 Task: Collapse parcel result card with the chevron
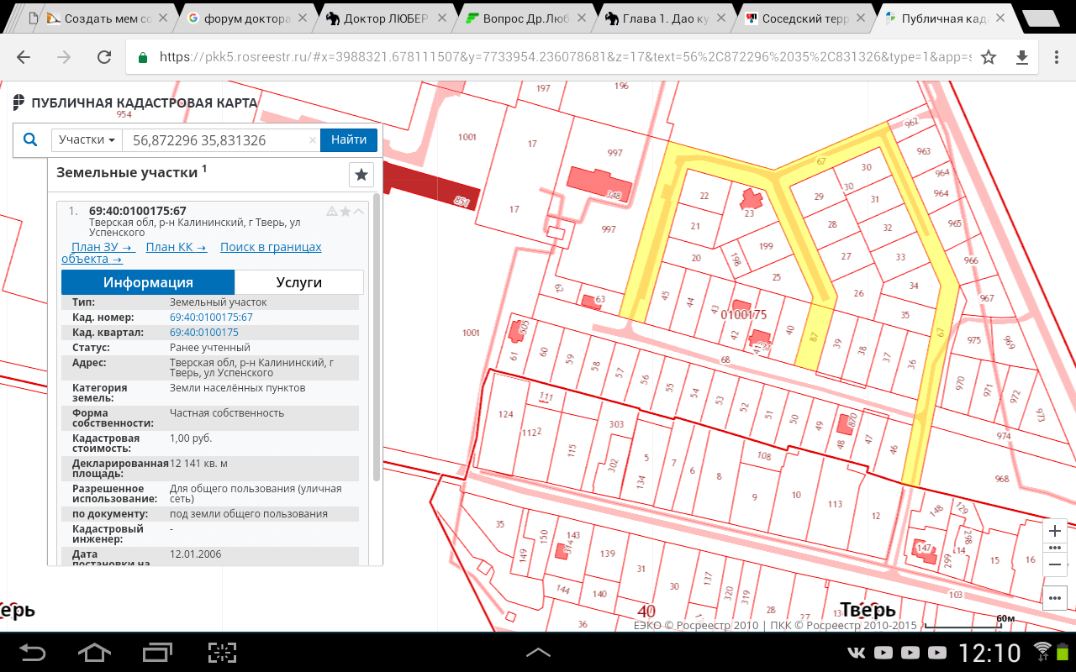[x=359, y=212]
